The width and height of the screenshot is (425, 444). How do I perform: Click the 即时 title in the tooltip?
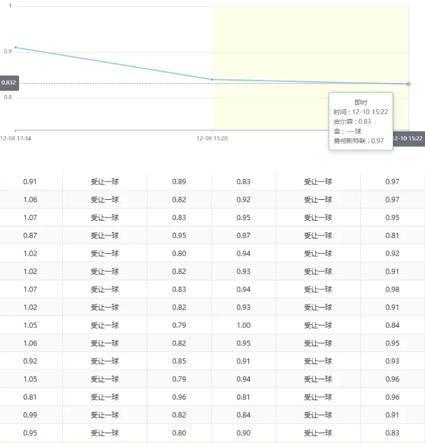[x=360, y=102]
